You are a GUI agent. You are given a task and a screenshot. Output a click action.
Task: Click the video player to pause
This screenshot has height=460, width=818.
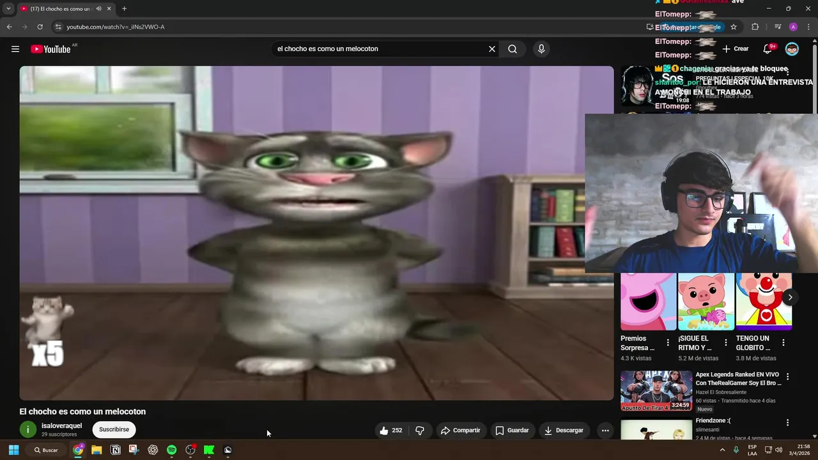pos(316,233)
